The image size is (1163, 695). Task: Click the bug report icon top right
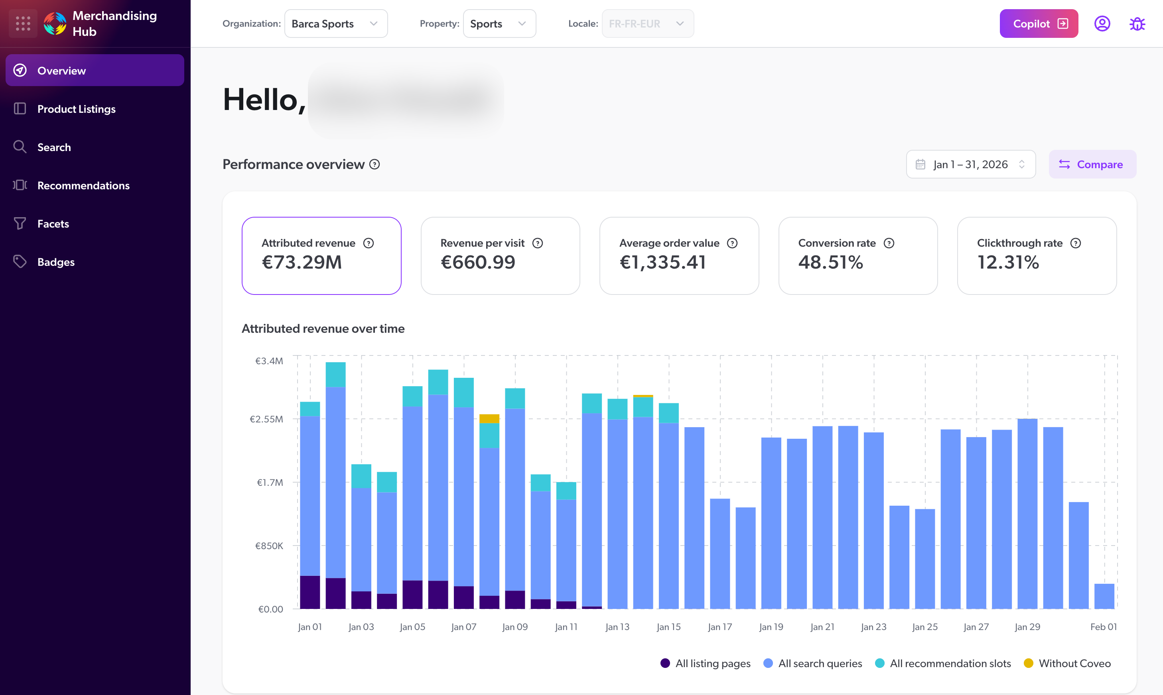(1137, 24)
